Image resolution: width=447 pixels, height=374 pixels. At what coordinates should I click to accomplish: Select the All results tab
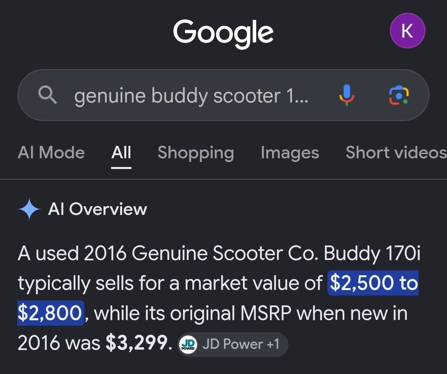coord(121,152)
